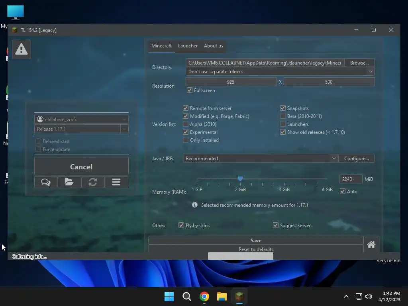
Task: Open the Release 1.17.1 version dropdown
Action: (81, 129)
